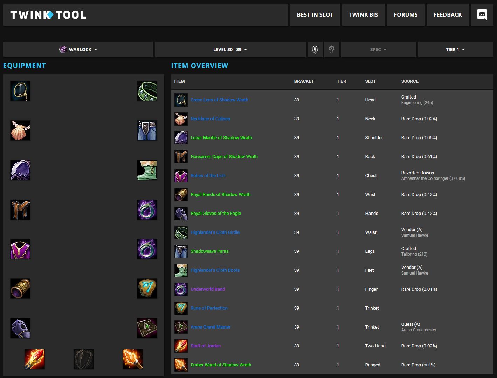
Task: Click Necklace of Calisea icon in table
Action: pos(181,119)
